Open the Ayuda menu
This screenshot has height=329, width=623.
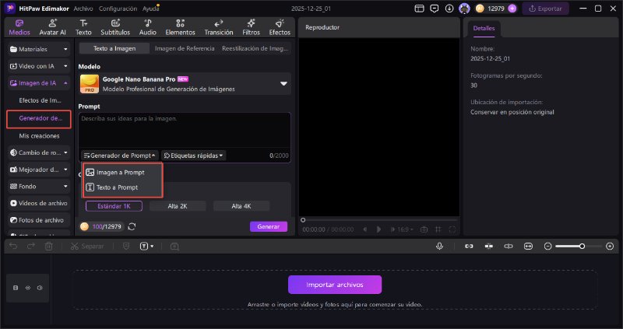click(x=150, y=9)
